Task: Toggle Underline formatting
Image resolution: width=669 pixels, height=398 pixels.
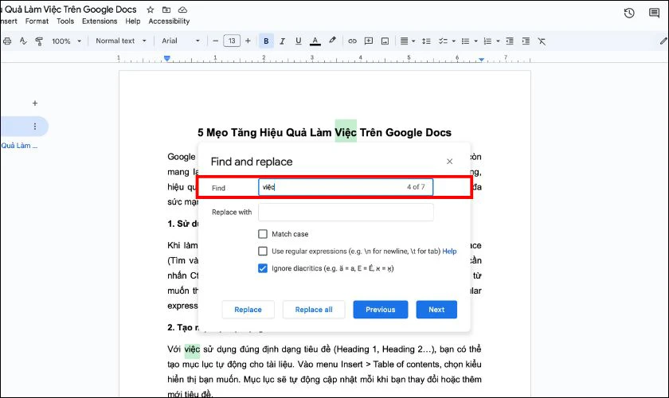Action: [298, 41]
